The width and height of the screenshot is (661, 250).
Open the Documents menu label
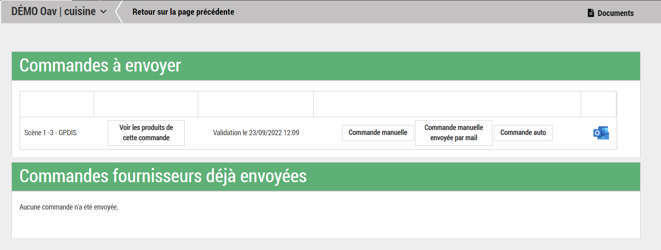click(615, 13)
